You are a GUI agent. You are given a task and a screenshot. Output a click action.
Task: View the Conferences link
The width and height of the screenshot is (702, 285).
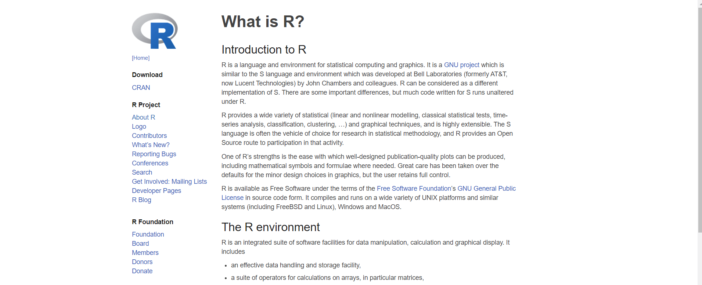pyautogui.click(x=150, y=163)
